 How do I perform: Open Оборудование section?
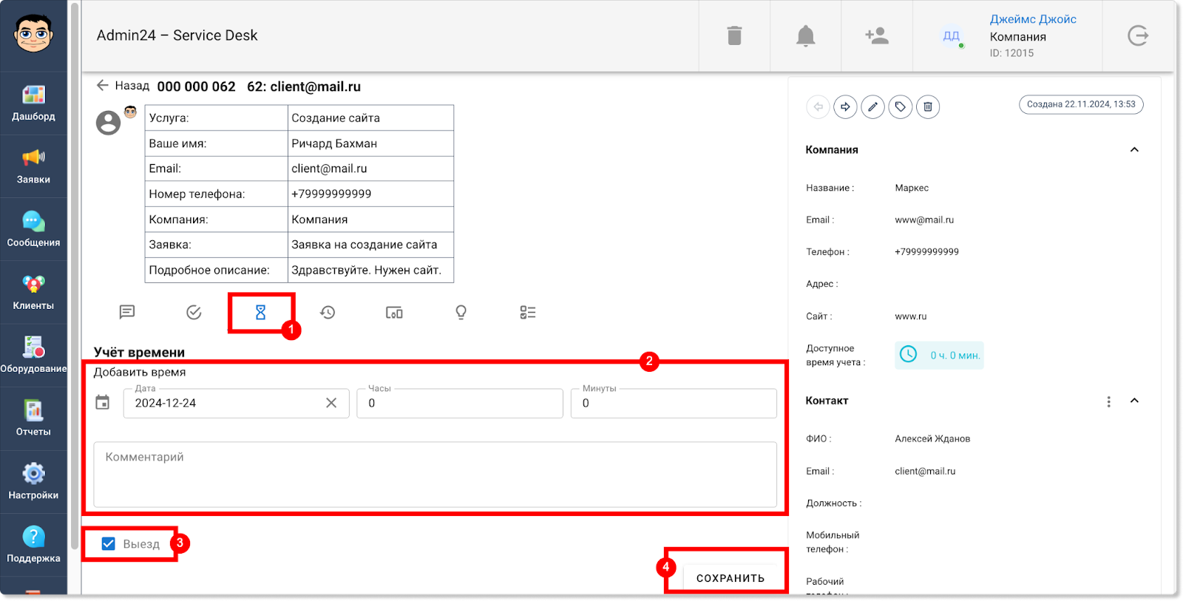click(33, 356)
